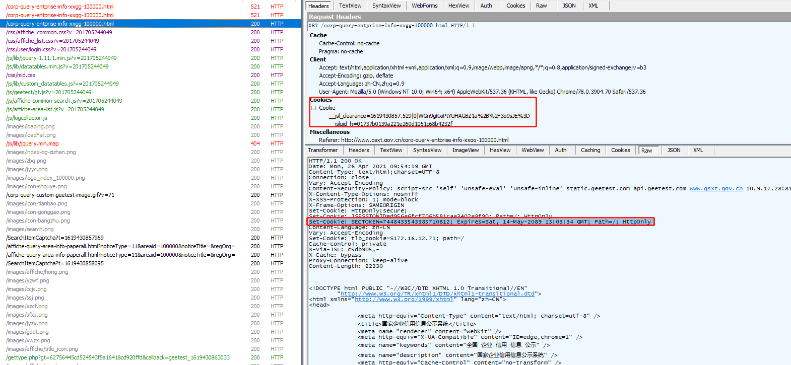Select the /images/loadFail.png session
791x365 pixels.
click(x=151, y=135)
